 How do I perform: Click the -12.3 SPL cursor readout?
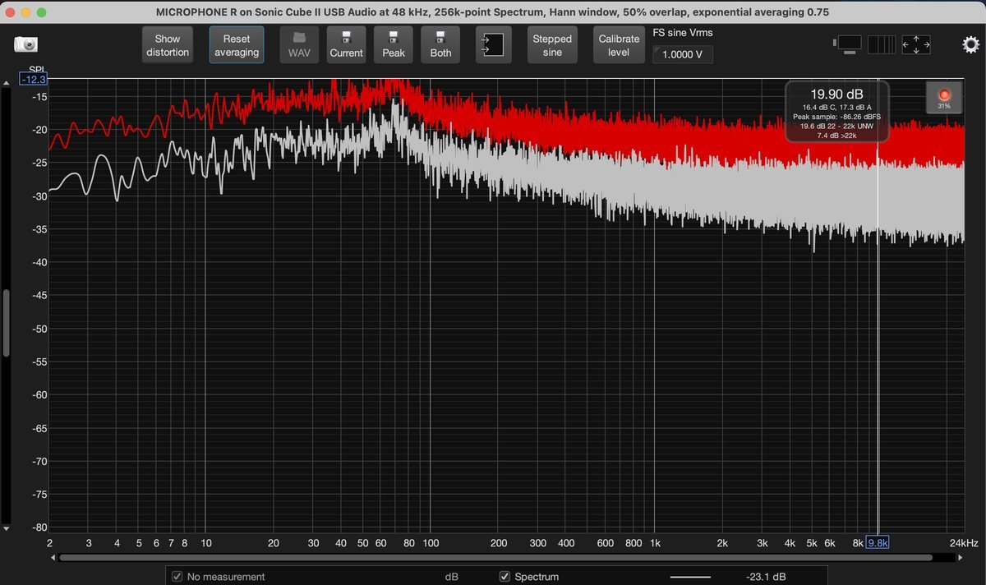pyautogui.click(x=34, y=80)
